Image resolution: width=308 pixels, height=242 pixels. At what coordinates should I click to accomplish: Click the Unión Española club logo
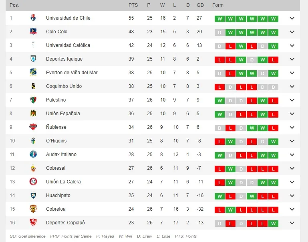33,114
